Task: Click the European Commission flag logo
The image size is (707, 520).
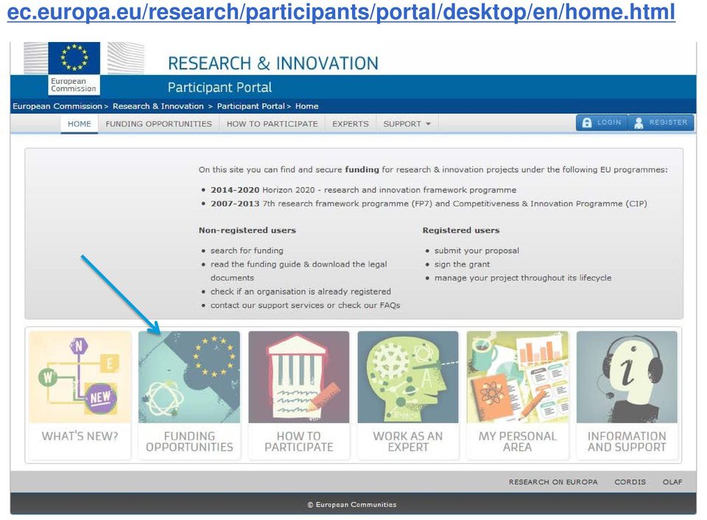Action: coord(74,68)
